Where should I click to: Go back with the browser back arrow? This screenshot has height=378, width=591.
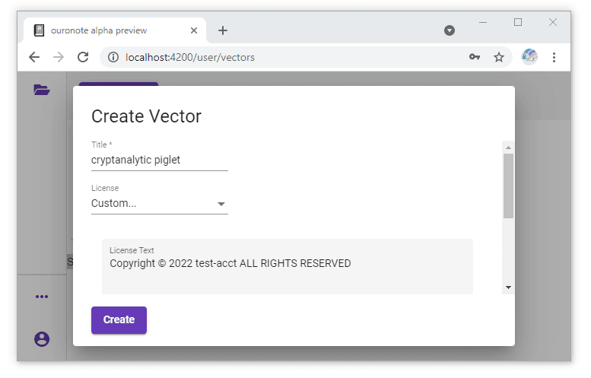pos(34,57)
